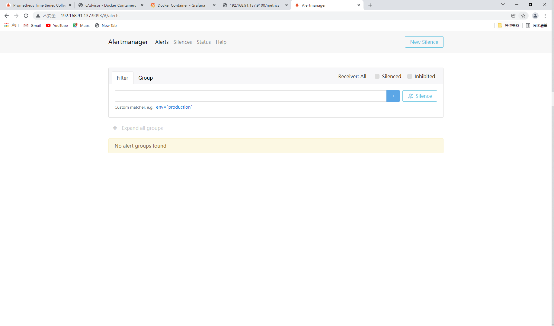Select the Group tab
The height and width of the screenshot is (326, 554).
coord(146,78)
